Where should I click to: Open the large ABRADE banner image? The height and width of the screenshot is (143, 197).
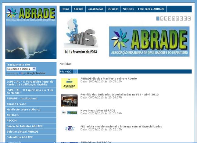pyautogui.click(x=149, y=41)
